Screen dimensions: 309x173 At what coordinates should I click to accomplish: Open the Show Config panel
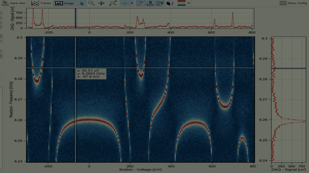click(x=293, y=3)
